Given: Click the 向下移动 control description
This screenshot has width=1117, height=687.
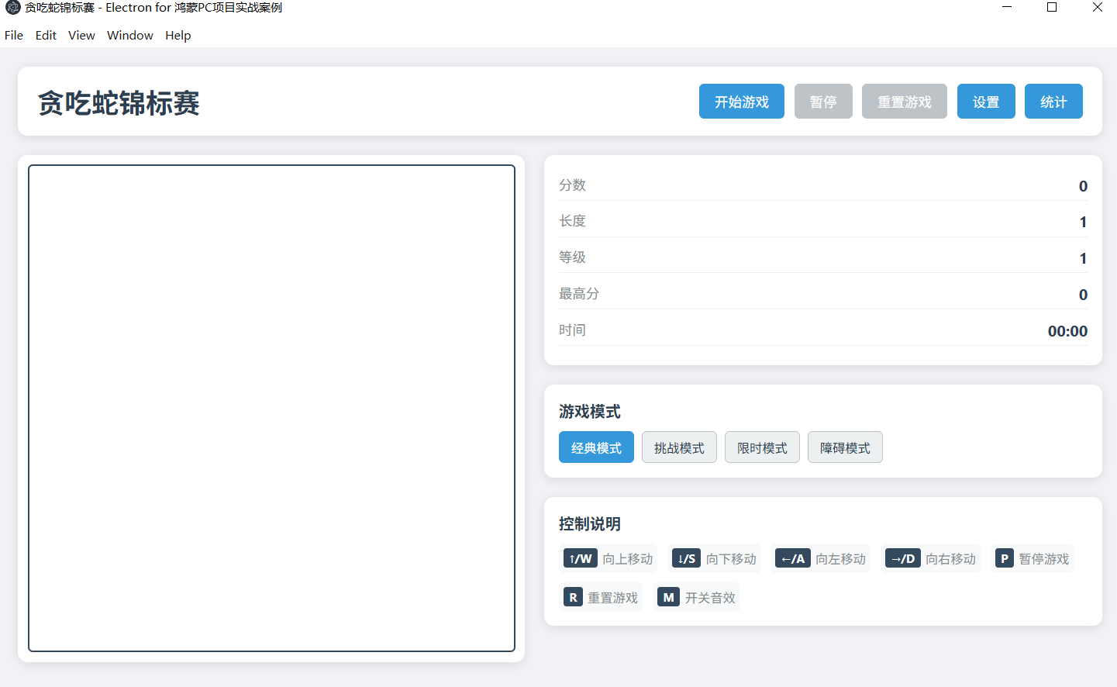Looking at the screenshot, I should pyautogui.click(x=731, y=559).
